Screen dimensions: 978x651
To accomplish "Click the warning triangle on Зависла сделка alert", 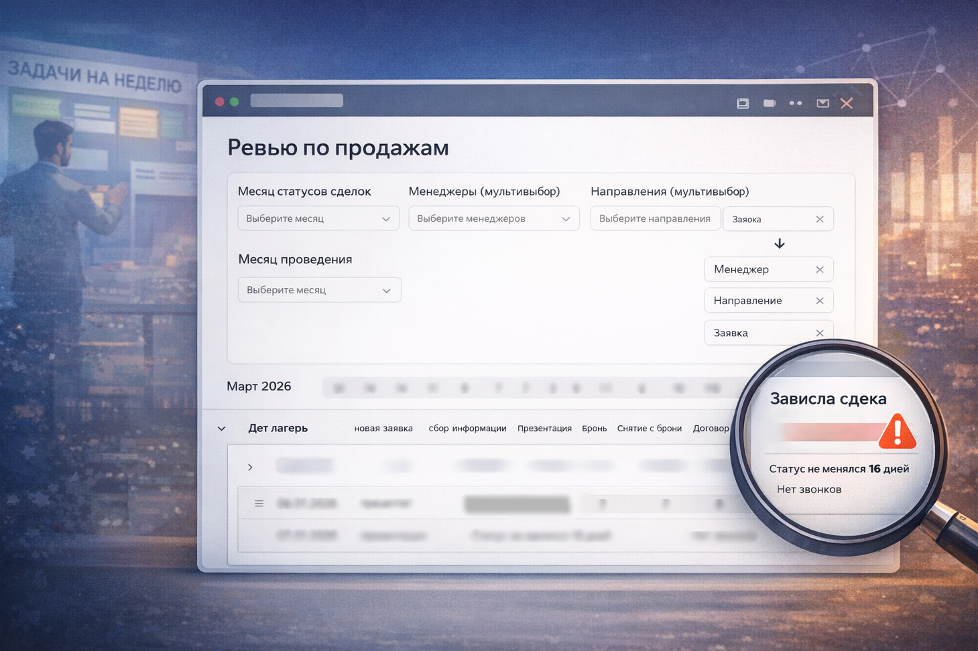I will (898, 433).
